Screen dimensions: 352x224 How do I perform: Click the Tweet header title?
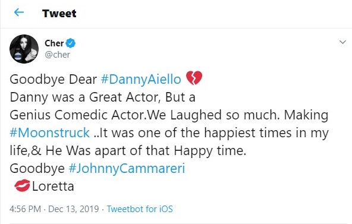[x=59, y=13]
